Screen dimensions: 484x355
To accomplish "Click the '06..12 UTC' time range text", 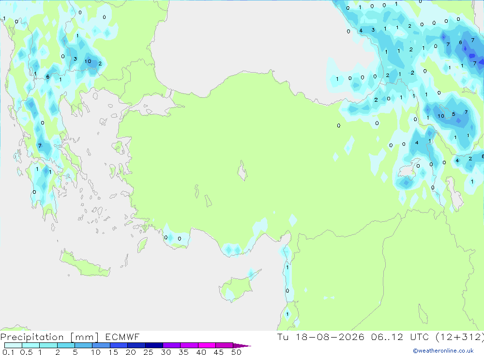I will [400, 337].
